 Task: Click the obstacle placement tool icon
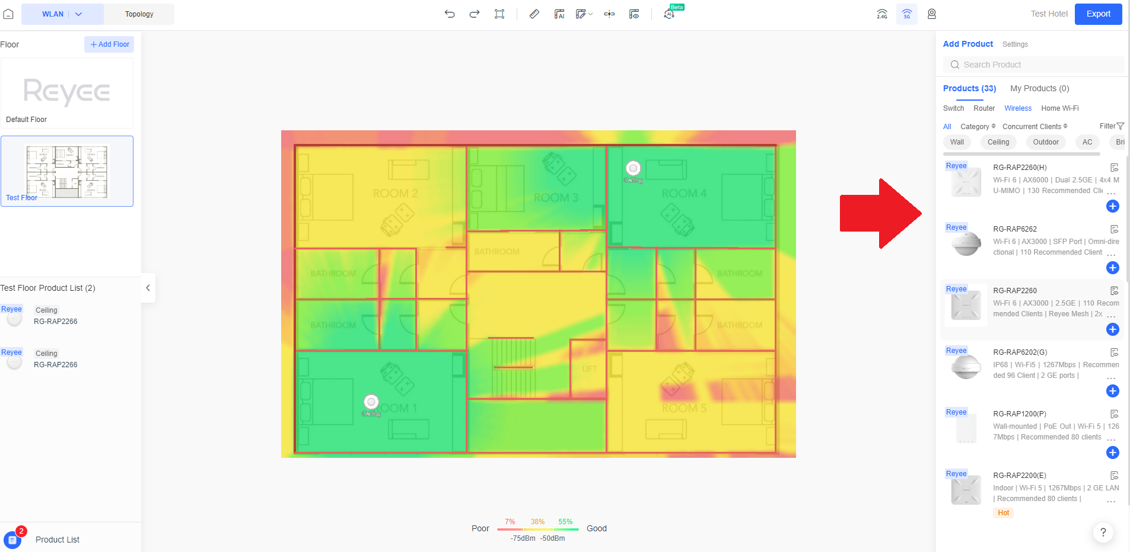(609, 14)
